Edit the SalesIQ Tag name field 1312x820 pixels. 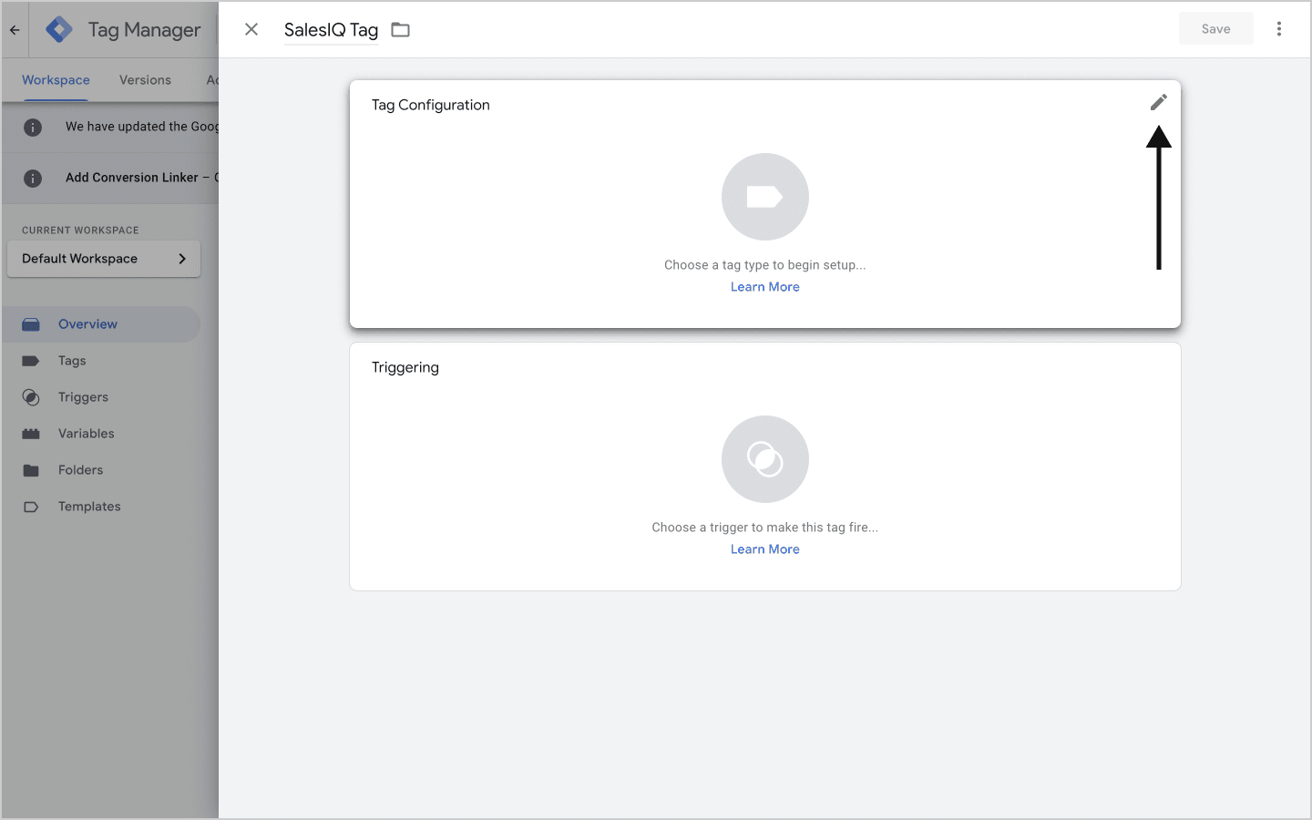pos(331,30)
